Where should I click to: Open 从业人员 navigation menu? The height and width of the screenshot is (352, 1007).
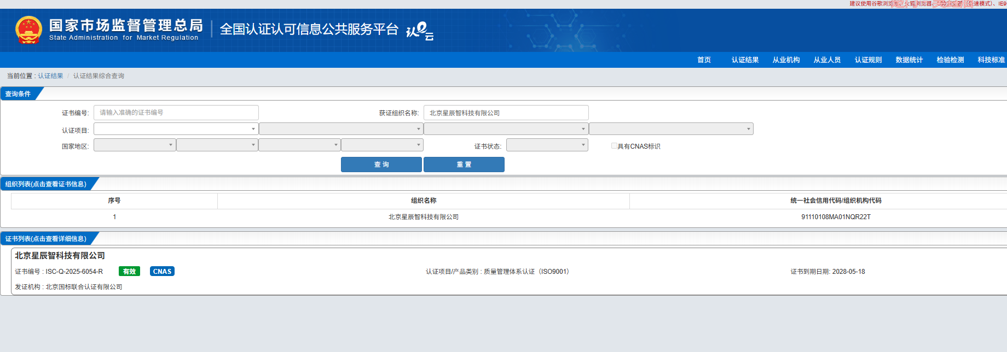pyautogui.click(x=827, y=60)
